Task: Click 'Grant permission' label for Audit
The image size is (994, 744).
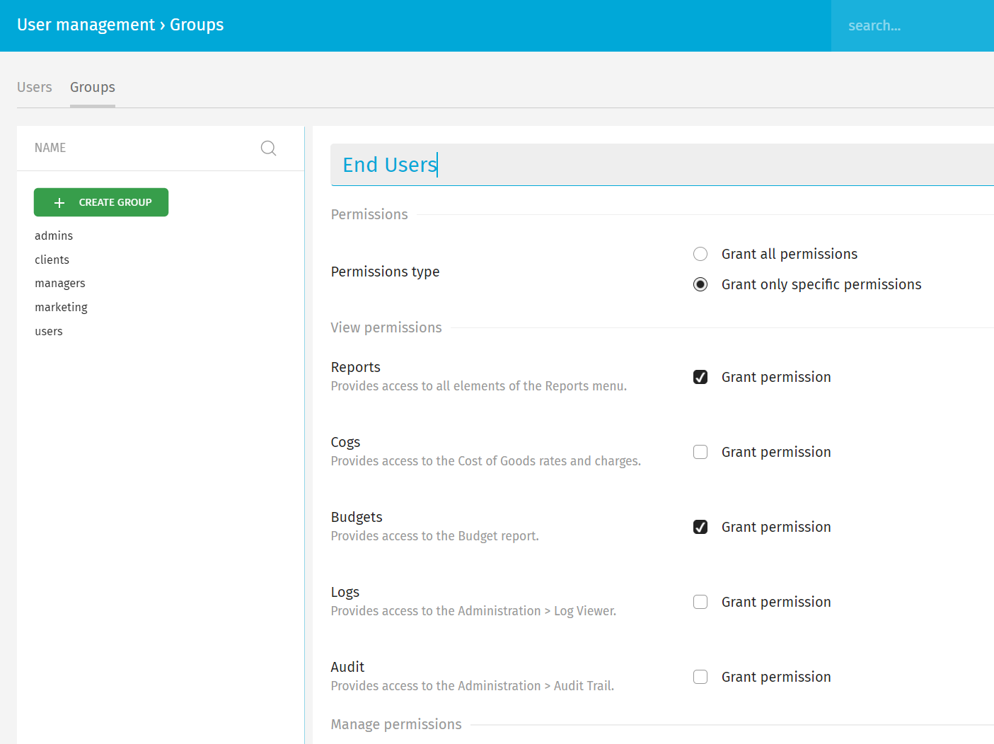Action: click(776, 677)
